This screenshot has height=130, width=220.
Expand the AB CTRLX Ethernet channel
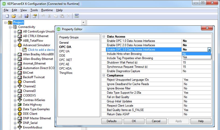15,36
